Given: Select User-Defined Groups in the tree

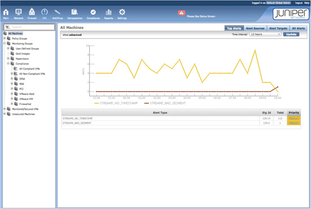Looking at the screenshot, I should click(x=27, y=49).
